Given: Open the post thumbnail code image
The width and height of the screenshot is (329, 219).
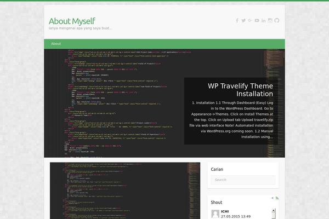Looking at the screenshot, I should (x=125, y=191).
